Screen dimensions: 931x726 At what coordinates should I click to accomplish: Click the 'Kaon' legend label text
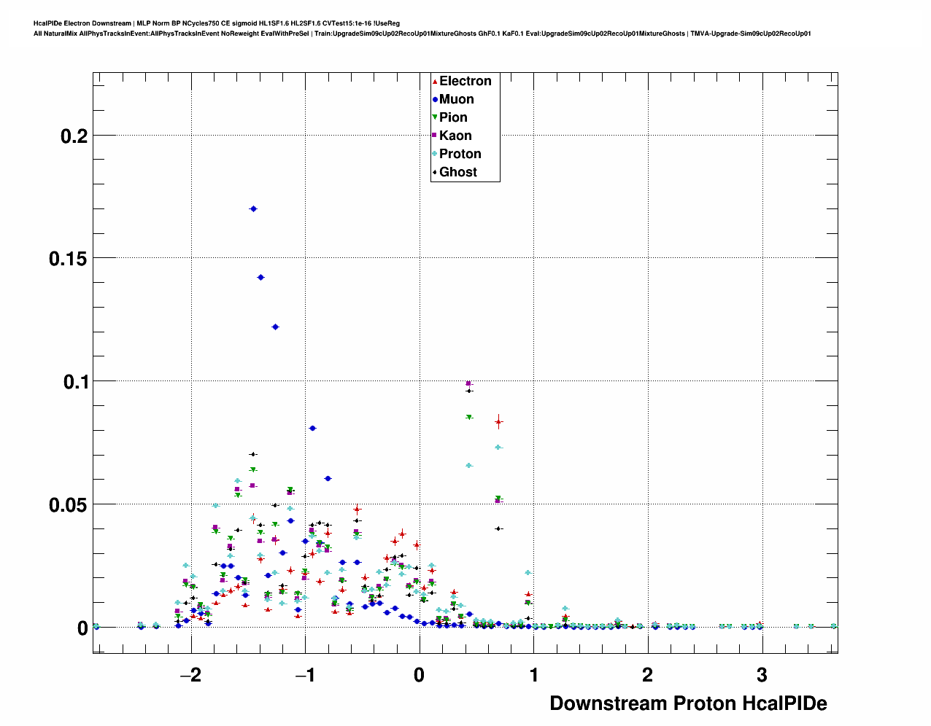(x=455, y=136)
